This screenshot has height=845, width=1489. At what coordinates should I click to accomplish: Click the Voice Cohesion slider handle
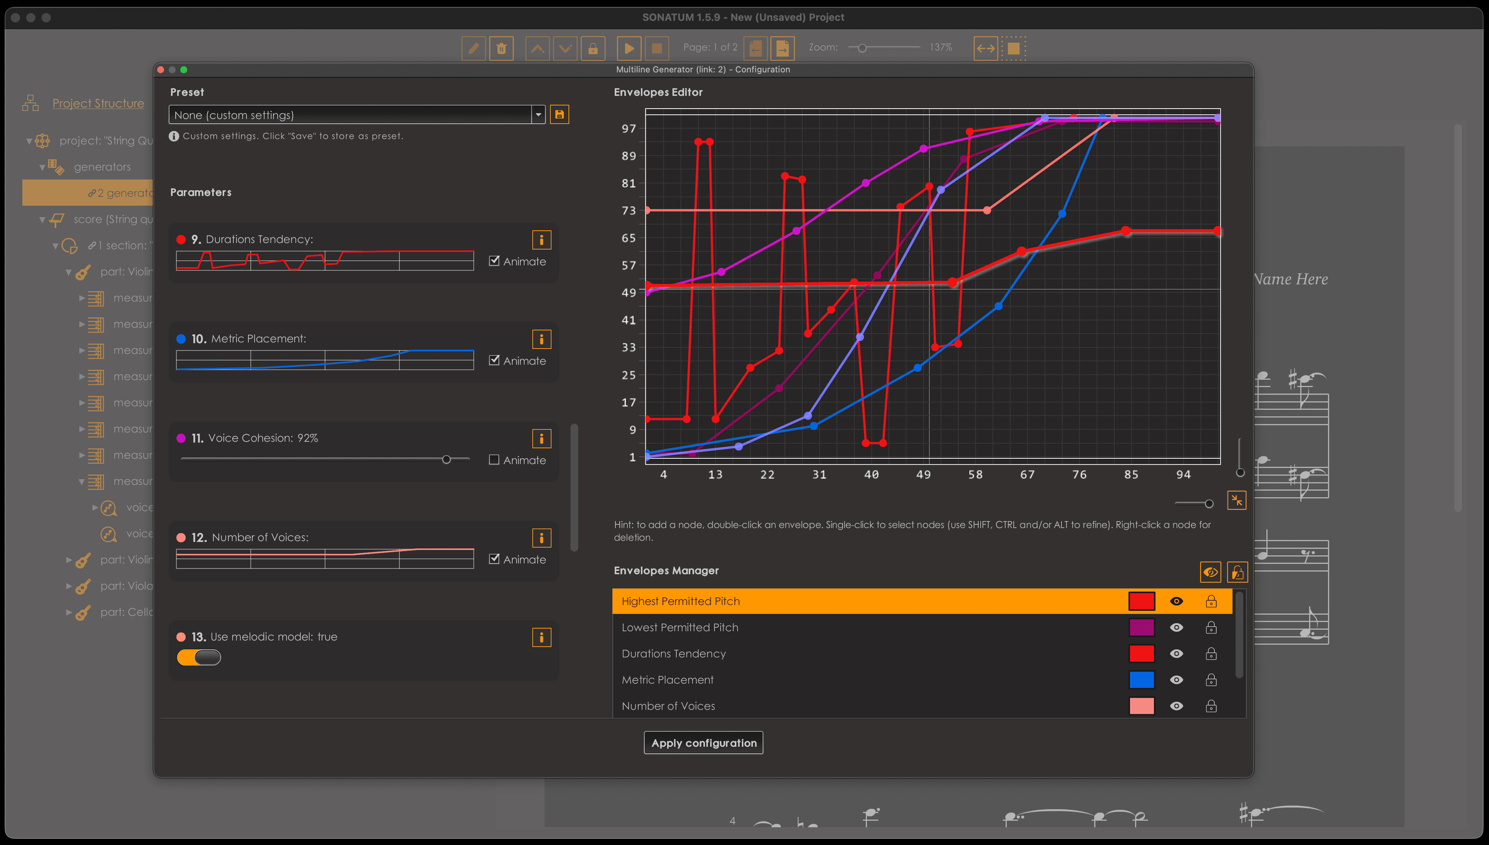click(446, 460)
